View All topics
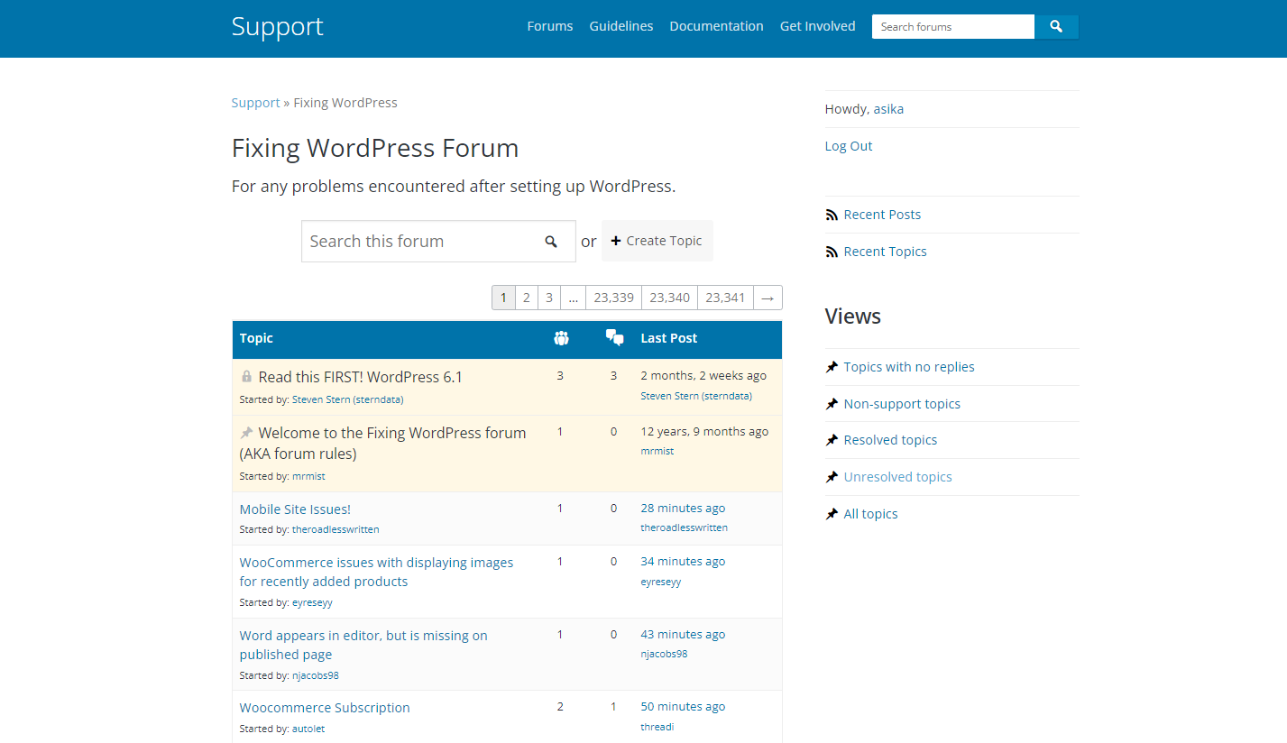The height and width of the screenshot is (743, 1287). (x=871, y=514)
